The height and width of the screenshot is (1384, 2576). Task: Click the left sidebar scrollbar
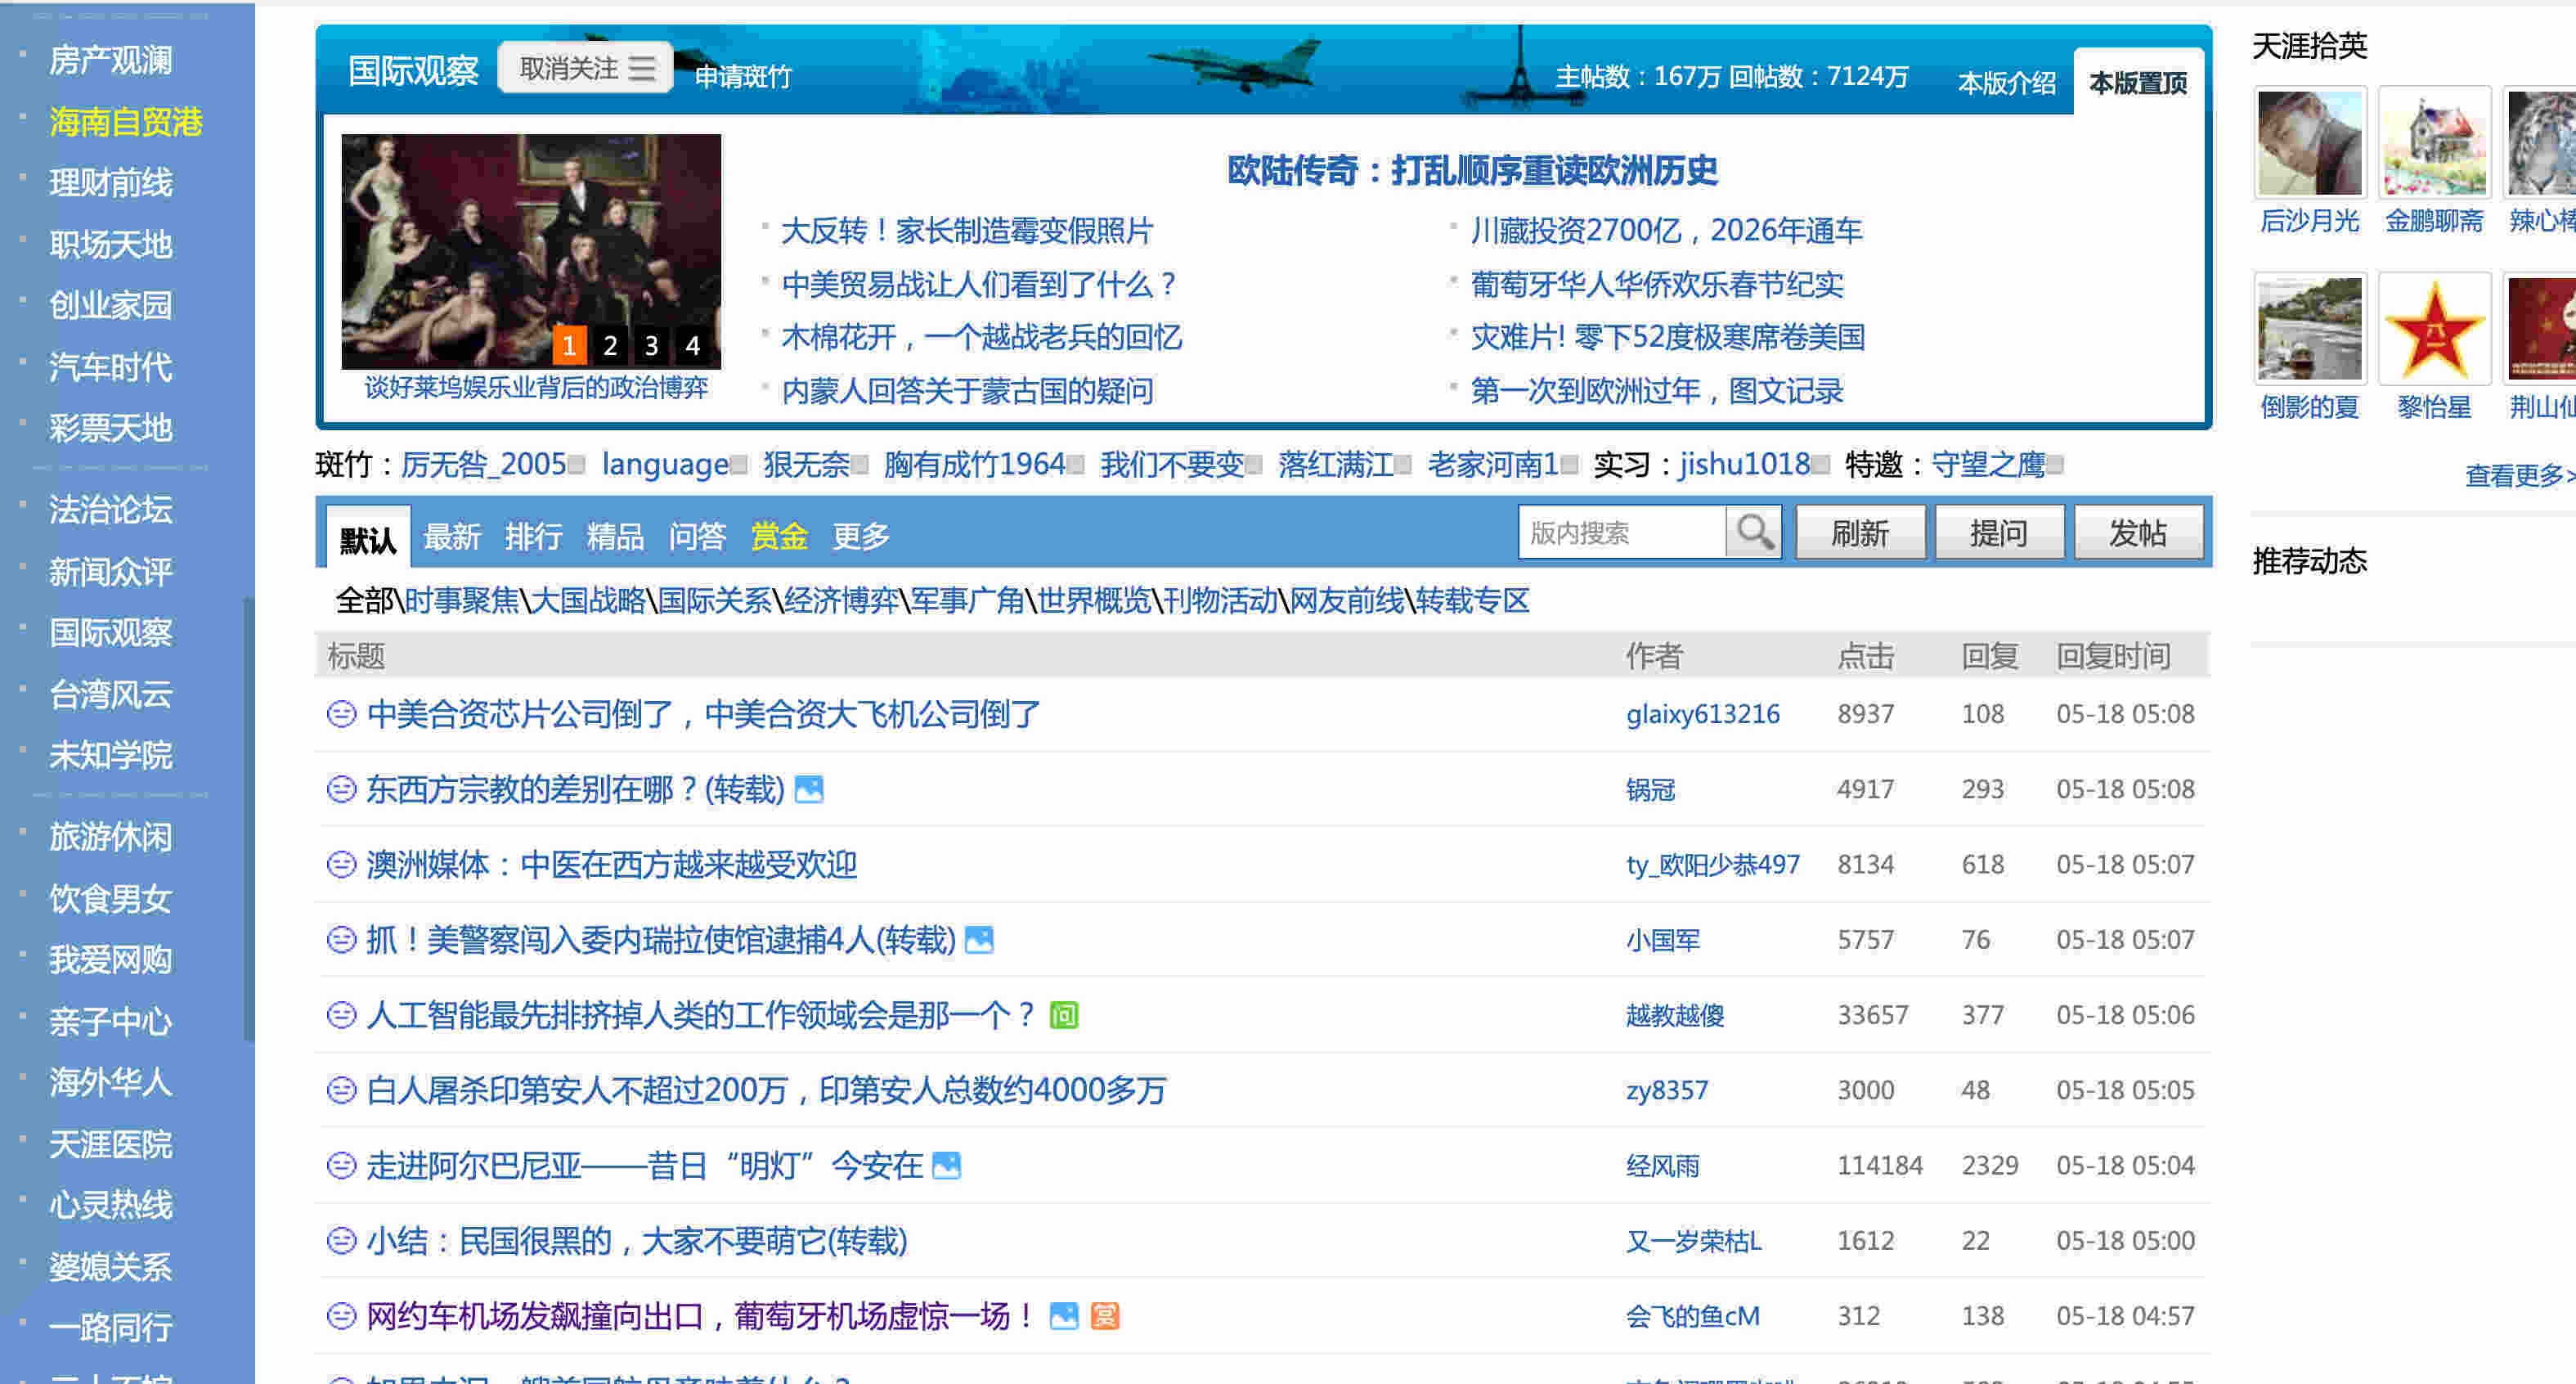pyautogui.click(x=249, y=820)
